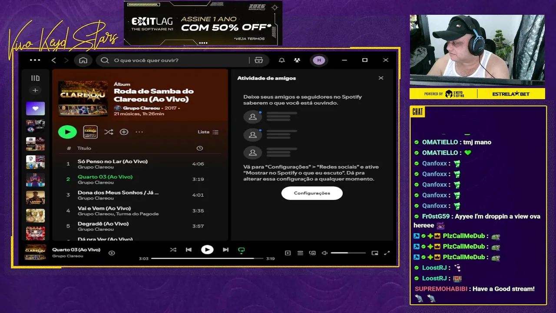Open the notifications bell

tap(282, 60)
